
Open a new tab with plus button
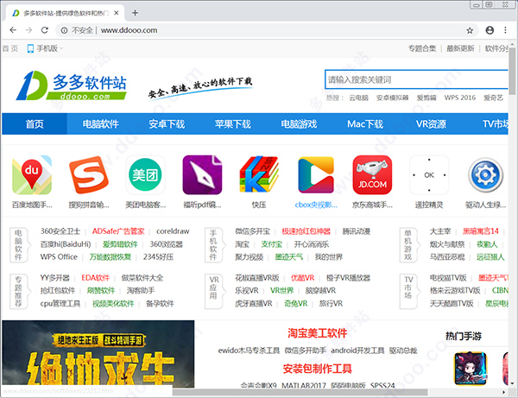pos(135,13)
